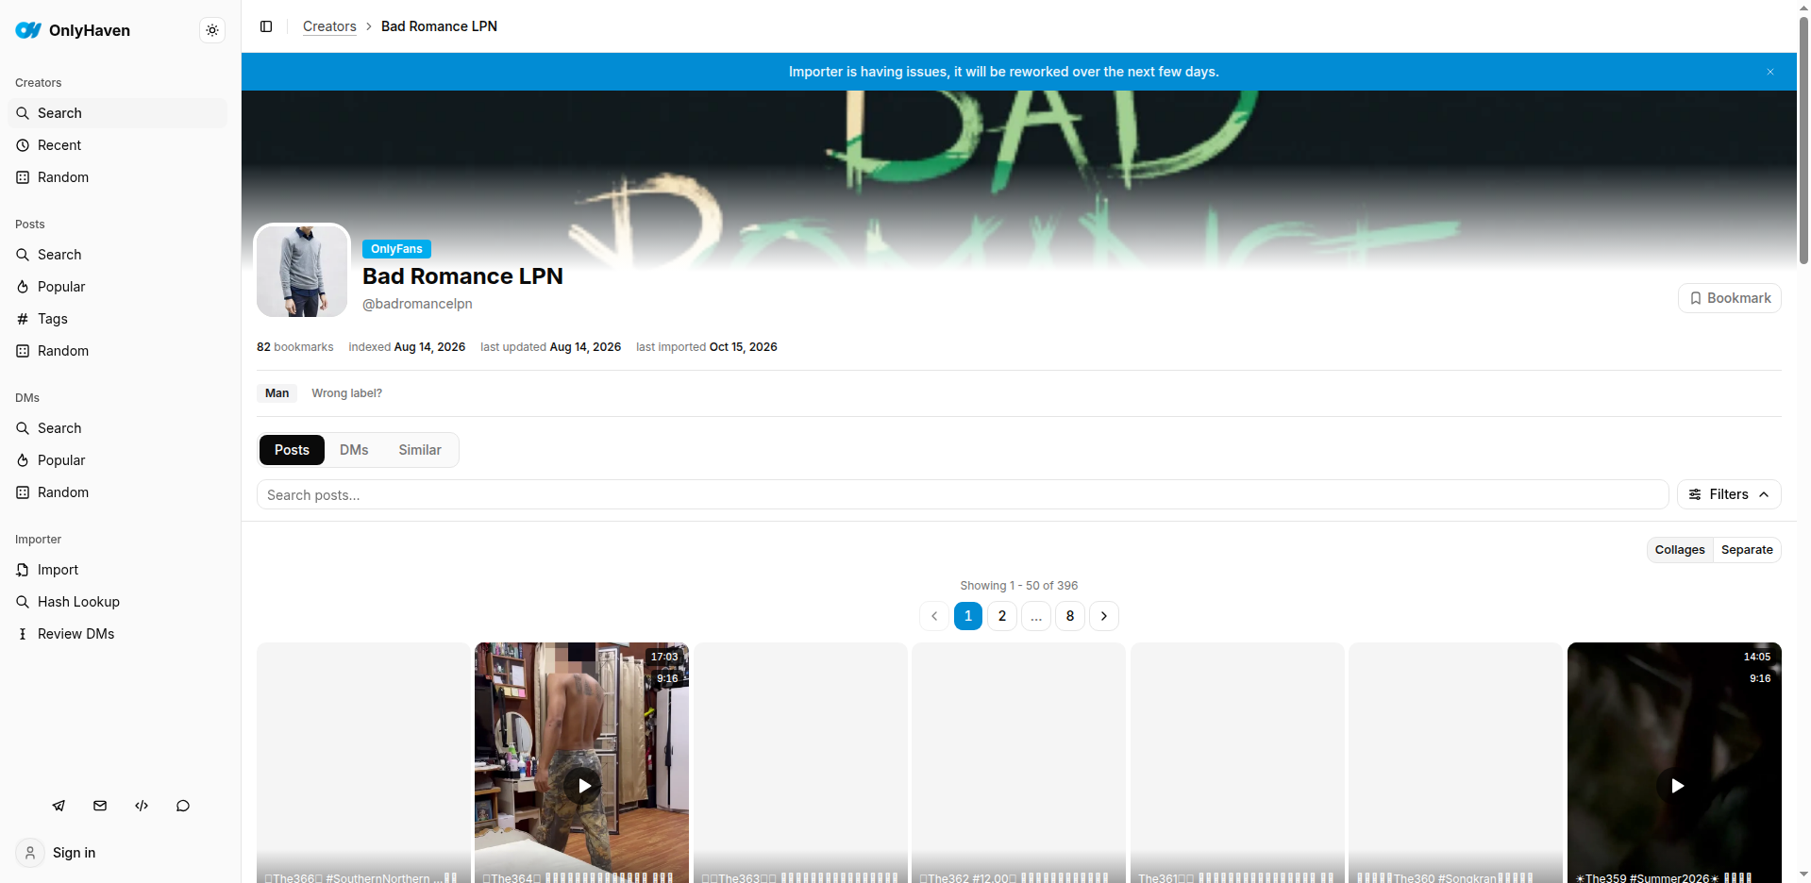
Task: Open Random under Posts section
Action: [117, 351]
